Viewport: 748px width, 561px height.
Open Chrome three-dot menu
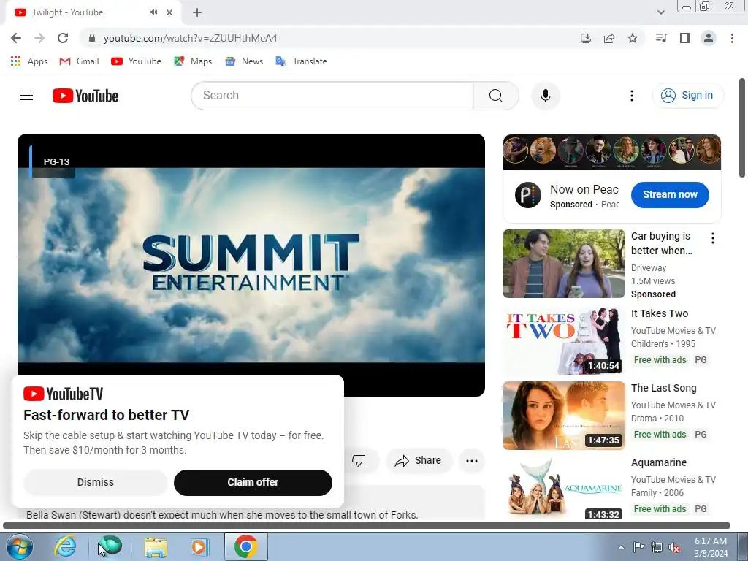(x=732, y=38)
